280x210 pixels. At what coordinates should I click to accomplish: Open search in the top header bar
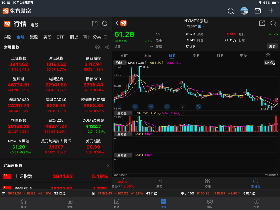[x=231, y=11]
